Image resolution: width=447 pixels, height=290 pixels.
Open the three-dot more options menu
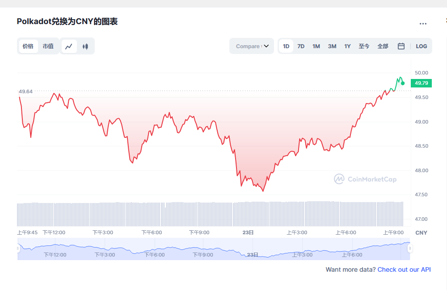click(423, 24)
